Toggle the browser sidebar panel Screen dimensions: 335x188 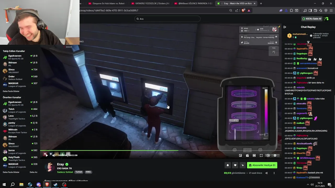[310, 10]
